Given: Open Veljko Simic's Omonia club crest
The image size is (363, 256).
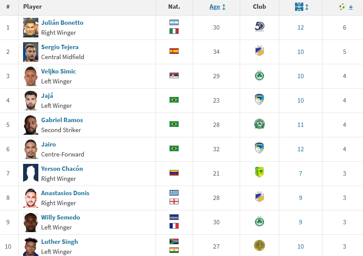Looking at the screenshot, I should pyautogui.click(x=260, y=76).
